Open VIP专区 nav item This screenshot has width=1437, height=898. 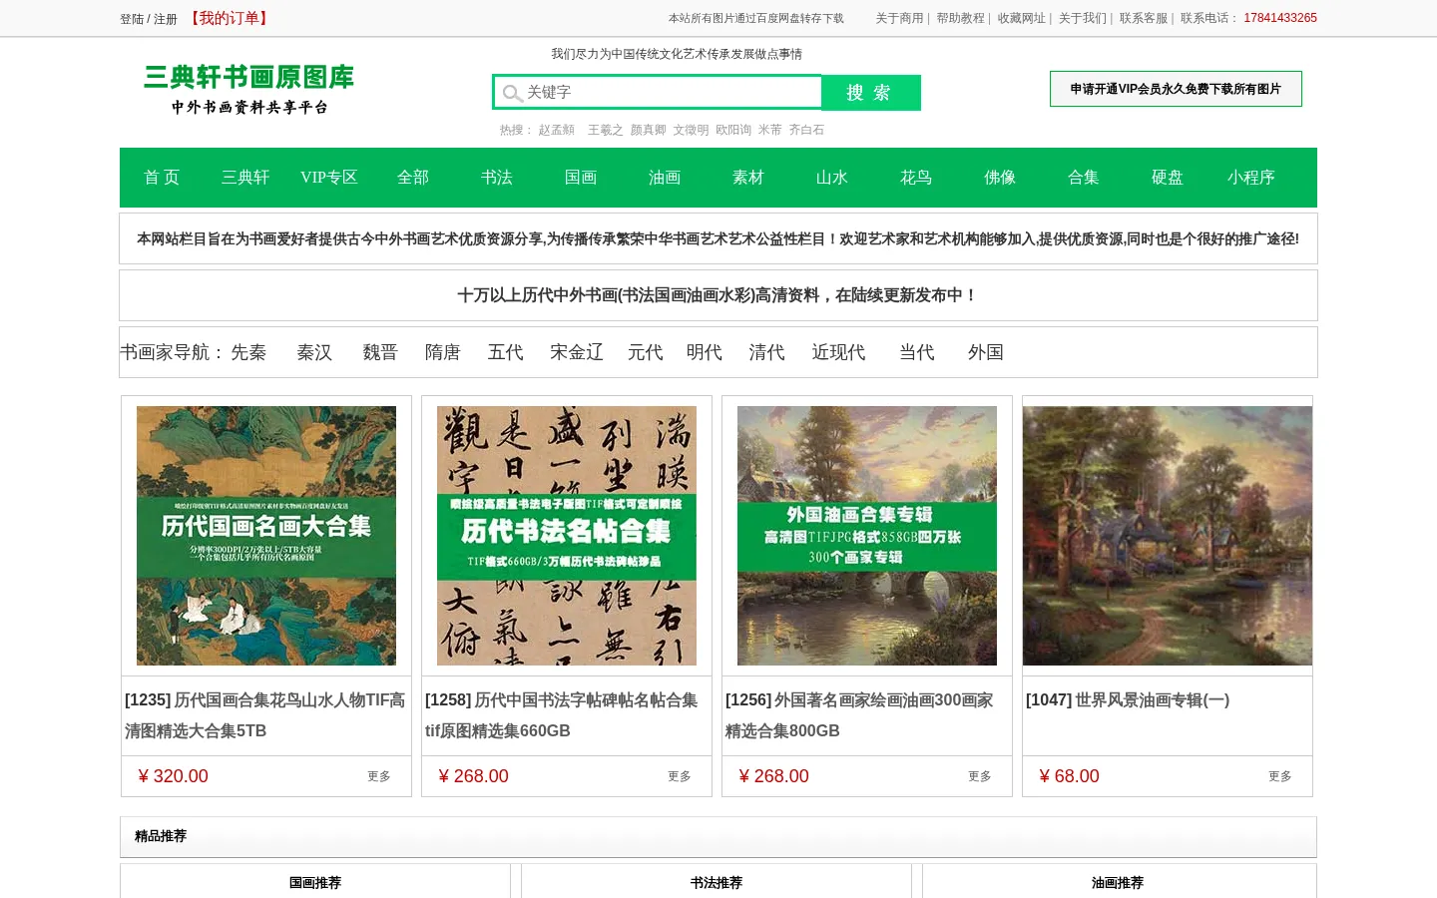(x=329, y=178)
